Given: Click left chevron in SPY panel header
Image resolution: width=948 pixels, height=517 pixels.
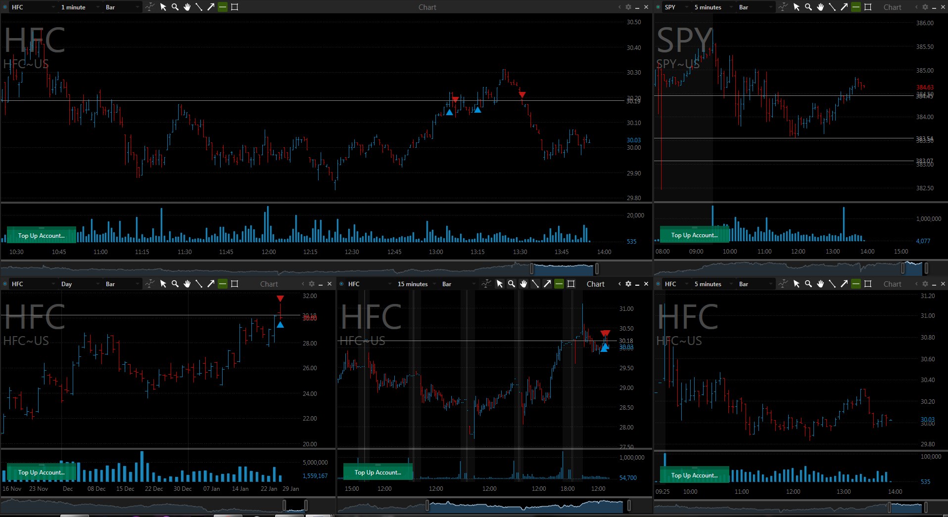Looking at the screenshot, I should click(x=916, y=7).
